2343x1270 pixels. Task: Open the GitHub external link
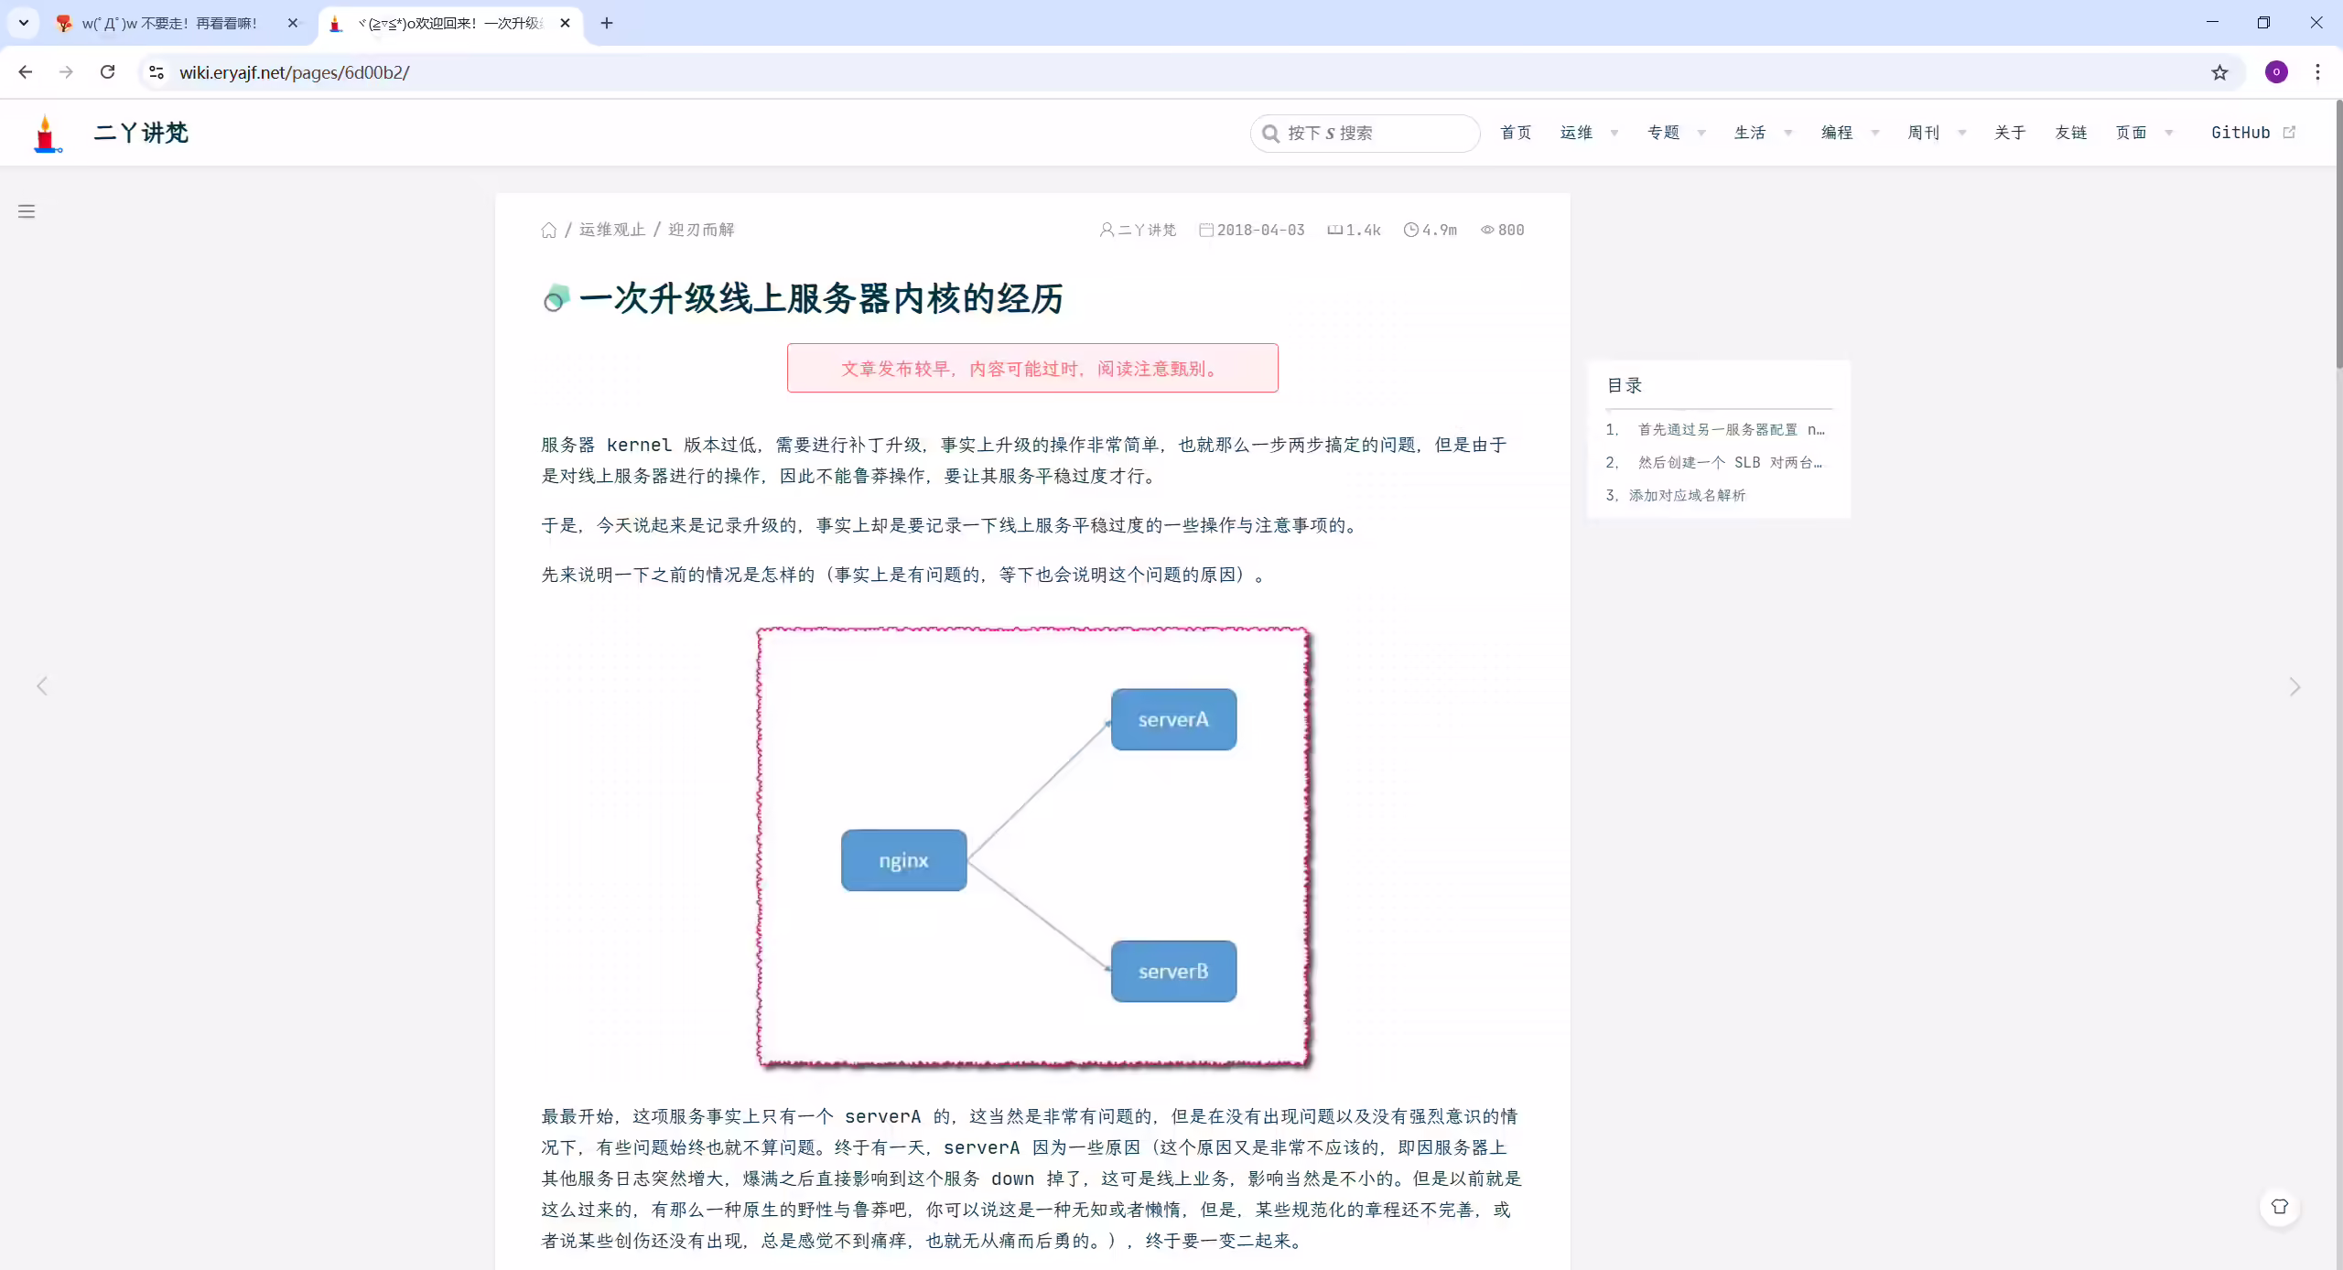(x=2252, y=133)
